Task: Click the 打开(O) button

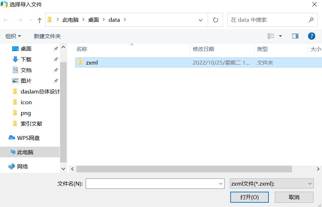Action: pyautogui.click(x=250, y=197)
